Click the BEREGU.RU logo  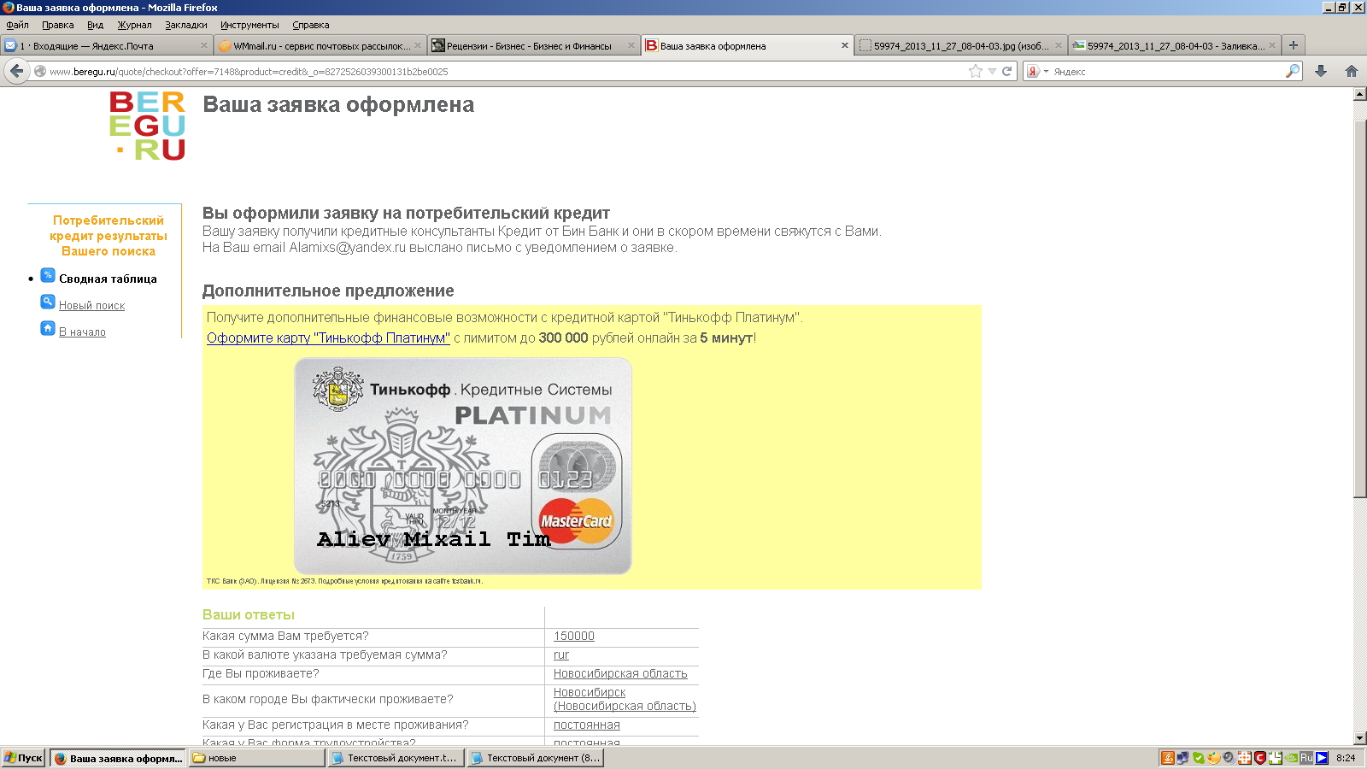tap(148, 126)
